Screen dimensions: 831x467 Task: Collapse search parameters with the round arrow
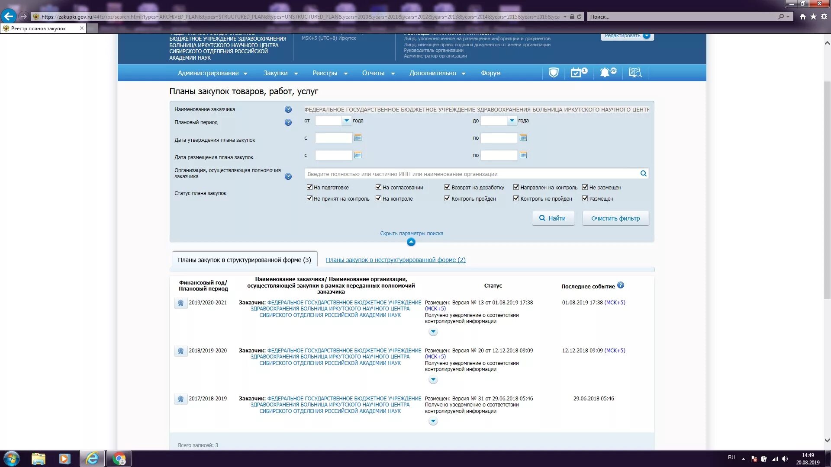[x=411, y=242]
